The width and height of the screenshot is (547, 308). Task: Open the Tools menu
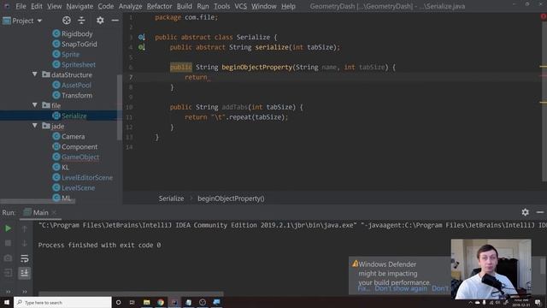click(x=221, y=6)
